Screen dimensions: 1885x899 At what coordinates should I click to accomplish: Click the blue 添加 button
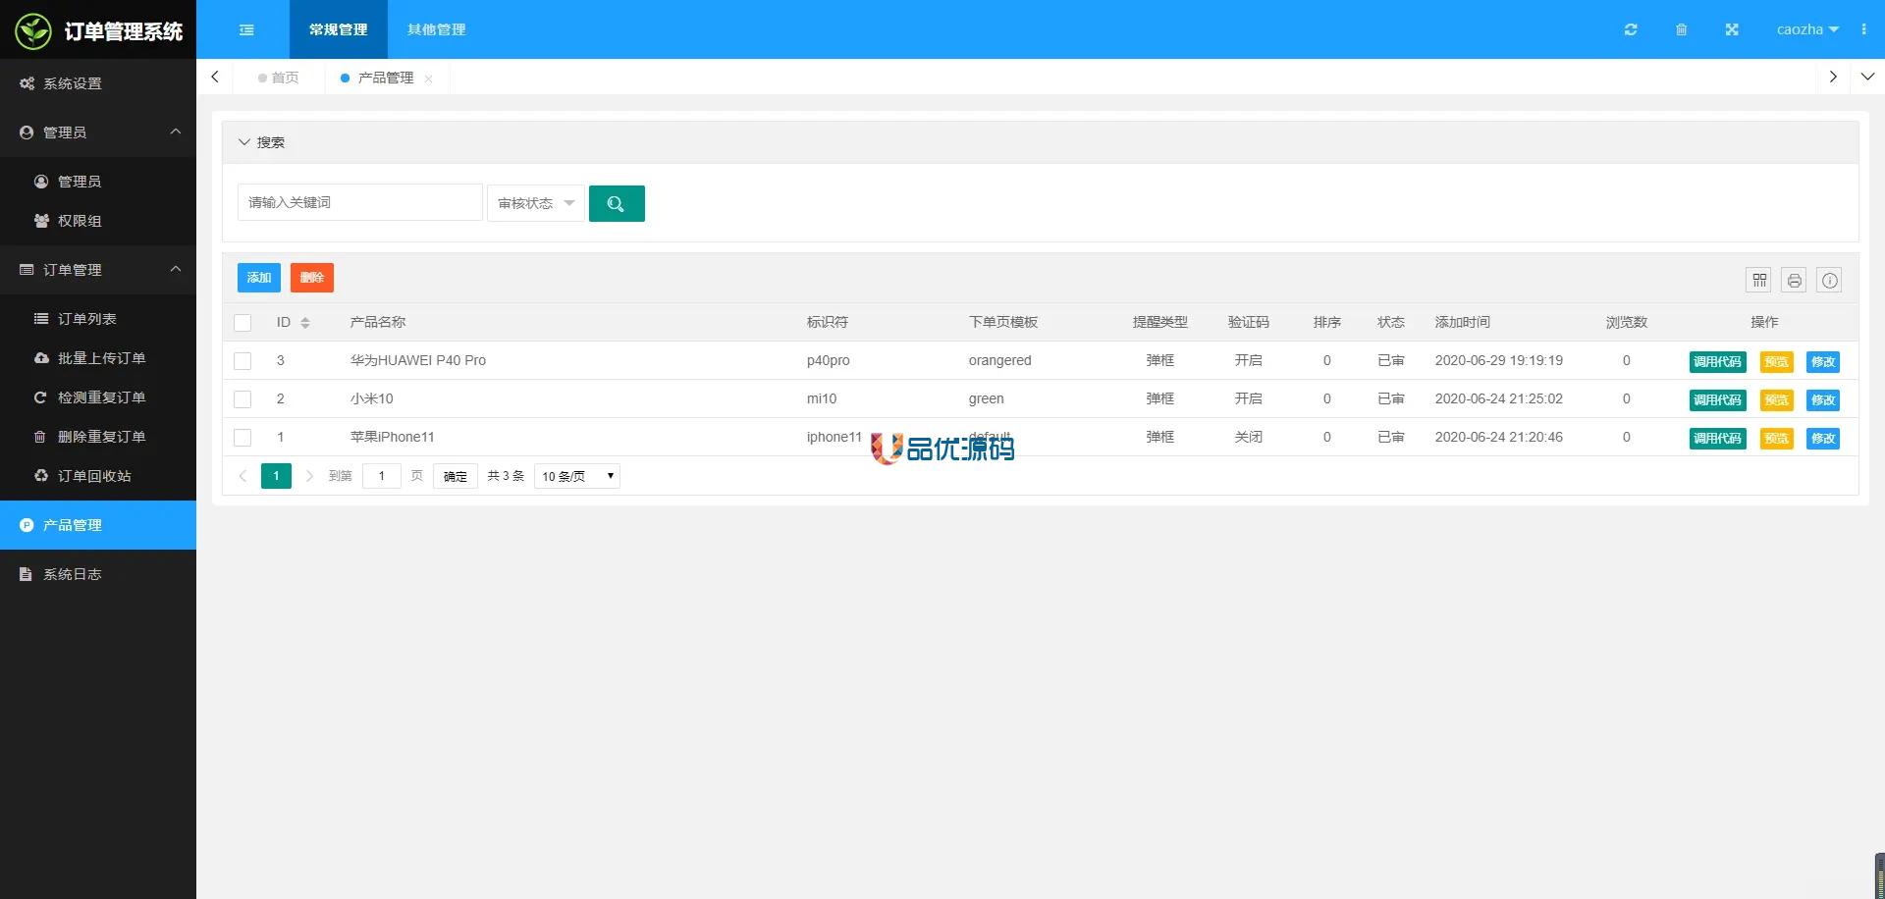tap(259, 278)
